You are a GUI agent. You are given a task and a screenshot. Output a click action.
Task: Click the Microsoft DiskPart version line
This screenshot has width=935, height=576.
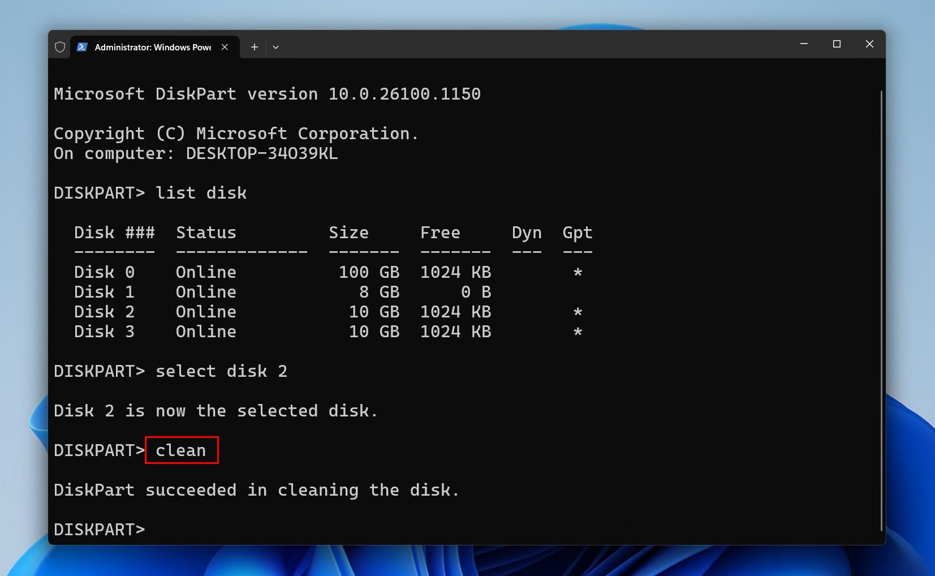click(x=267, y=94)
